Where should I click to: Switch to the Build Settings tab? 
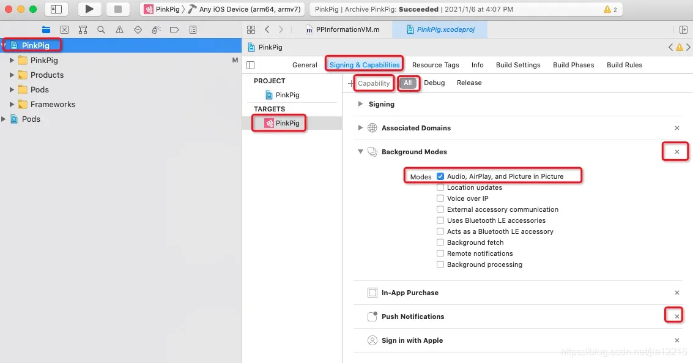pyautogui.click(x=518, y=65)
